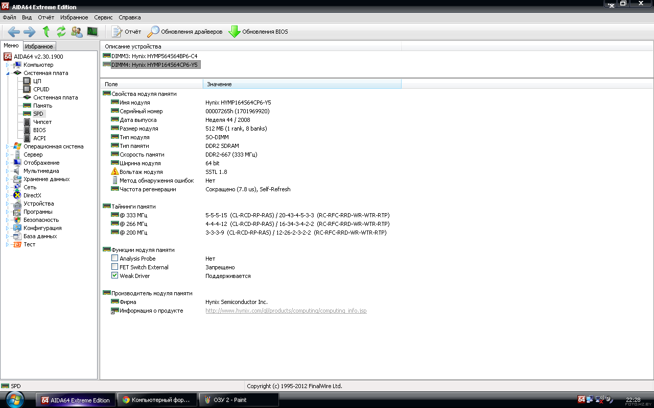This screenshot has height=408, width=654.
Task: Toggle the Analysis Probe checkbox
Action: coord(114,259)
